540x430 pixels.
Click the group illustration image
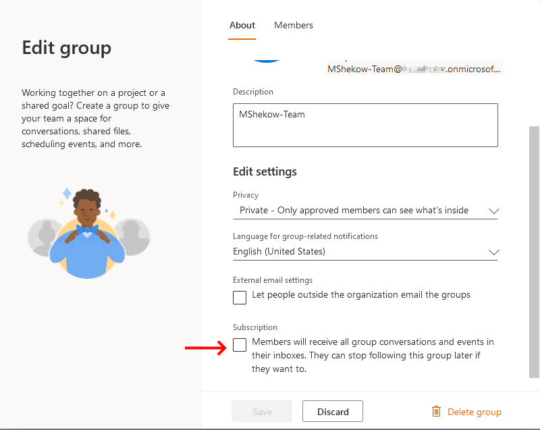click(x=88, y=233)
